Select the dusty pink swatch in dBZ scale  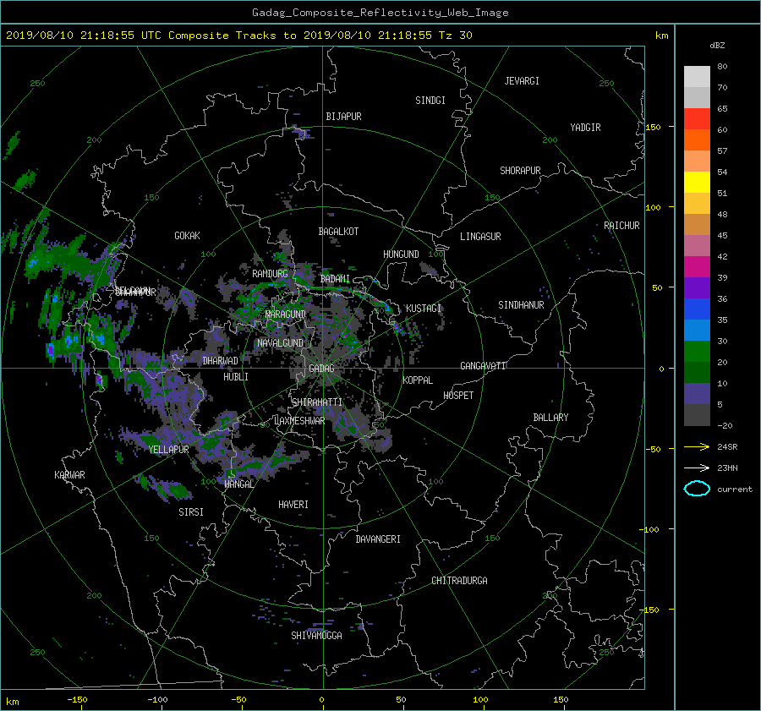click(697, 245)
